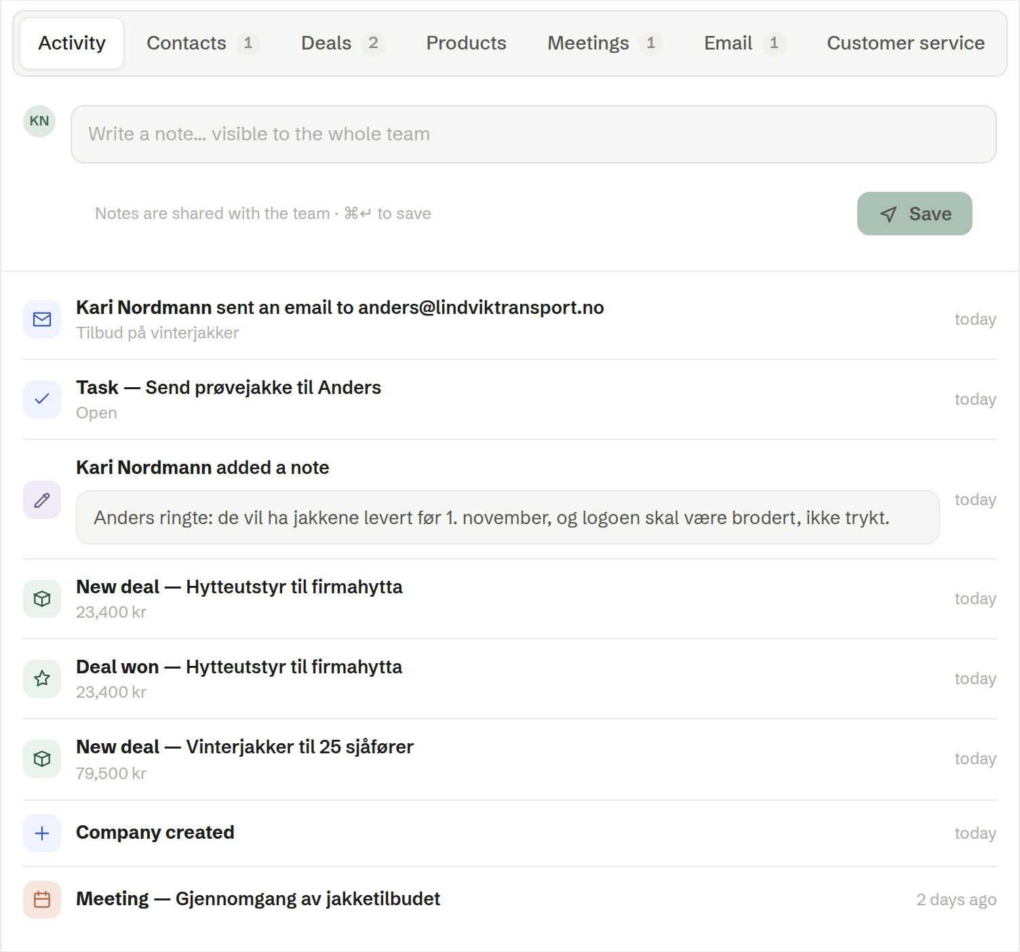Click the KN user avatar
Viewport: 1020px width, 952px height.
tap(39, 121)
